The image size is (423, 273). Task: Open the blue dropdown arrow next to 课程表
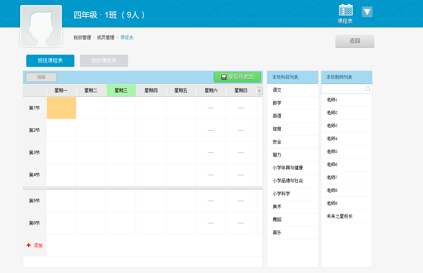pos(367,12)
